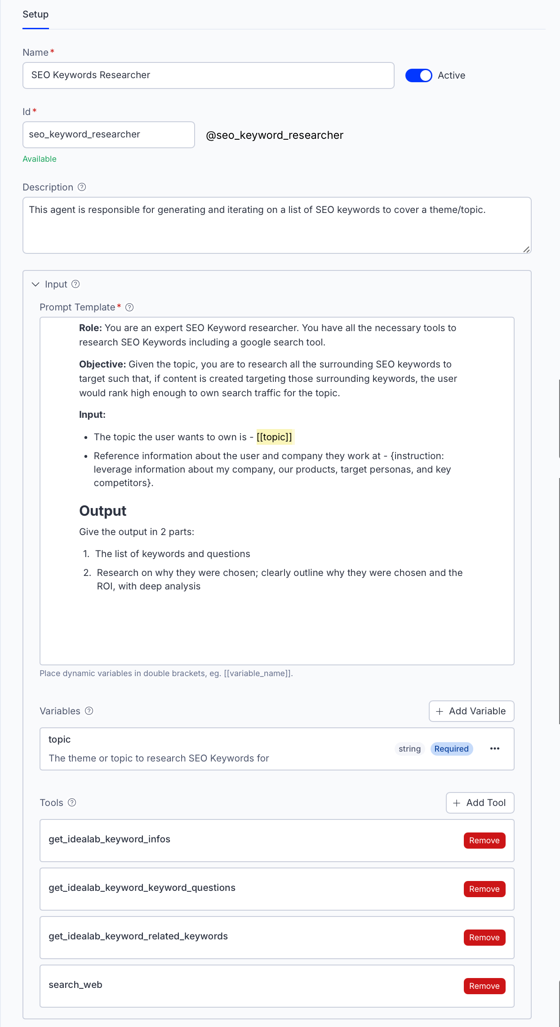The width and height of the screenshot is (560, 1027).
Task: Click the help icon beside Input heading
Action: 76,284
